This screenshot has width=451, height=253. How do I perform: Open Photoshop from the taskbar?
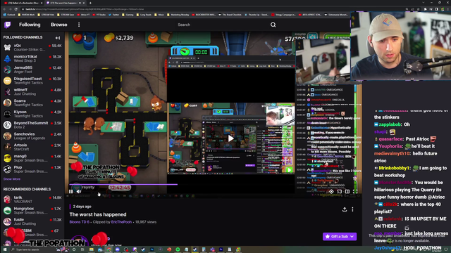(152, 249)
